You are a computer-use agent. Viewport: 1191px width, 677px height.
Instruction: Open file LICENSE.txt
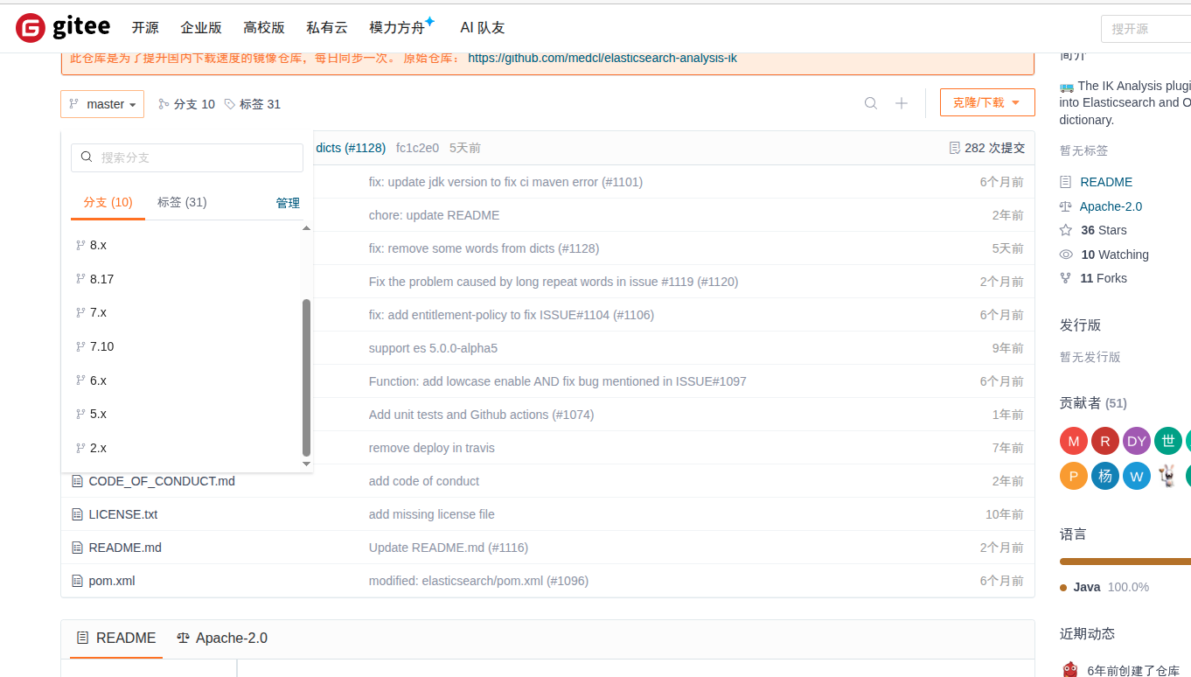point(123,514)
